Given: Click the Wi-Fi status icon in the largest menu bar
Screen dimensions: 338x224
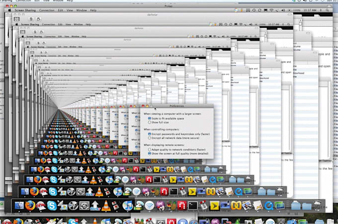Looking at the screenshot, I should point(271,10).
